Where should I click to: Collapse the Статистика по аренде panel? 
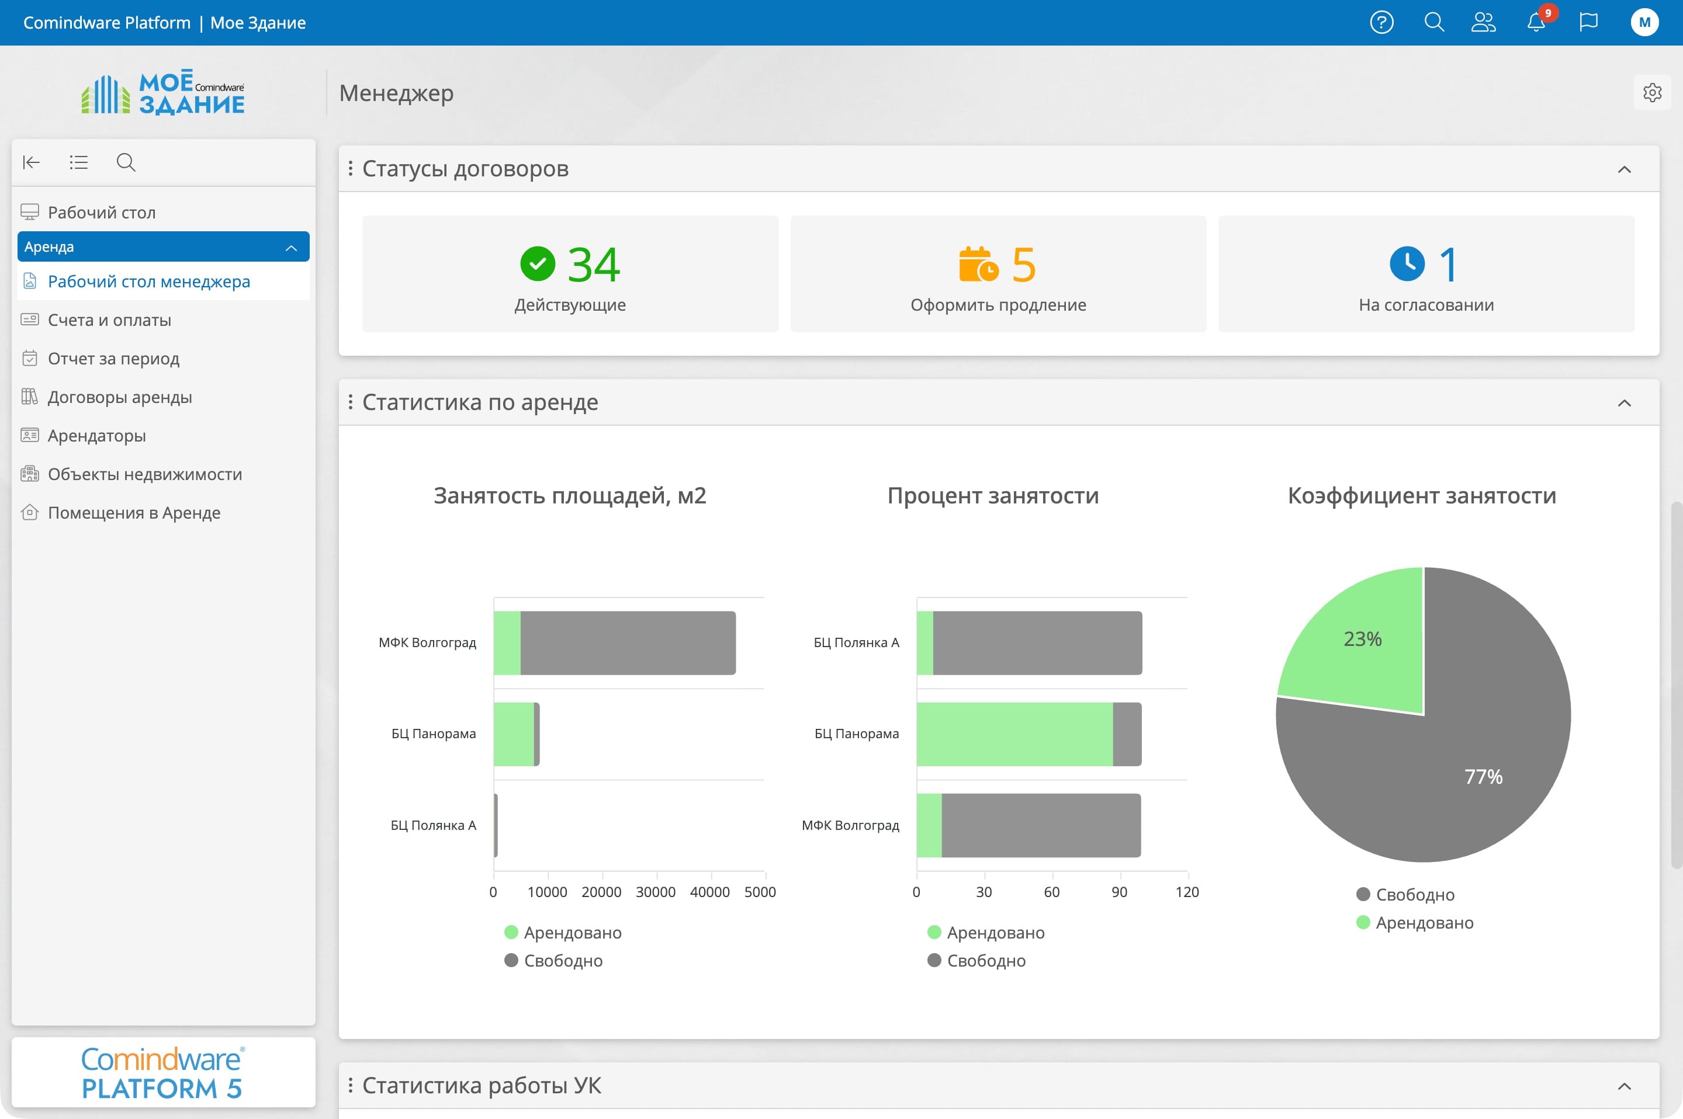coord(1624,403)
